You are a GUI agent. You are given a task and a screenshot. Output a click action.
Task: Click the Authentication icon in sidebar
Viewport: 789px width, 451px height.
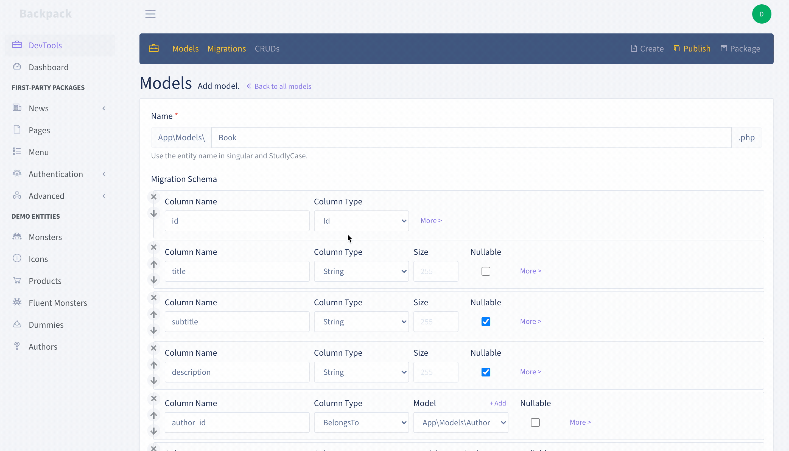[x=17, y=174]
